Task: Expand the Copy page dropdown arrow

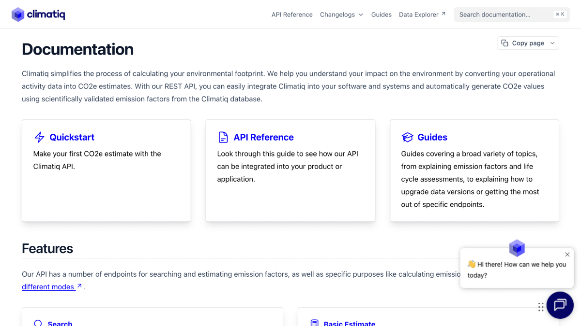Action: pyautogui.click(x=552, y=43)
